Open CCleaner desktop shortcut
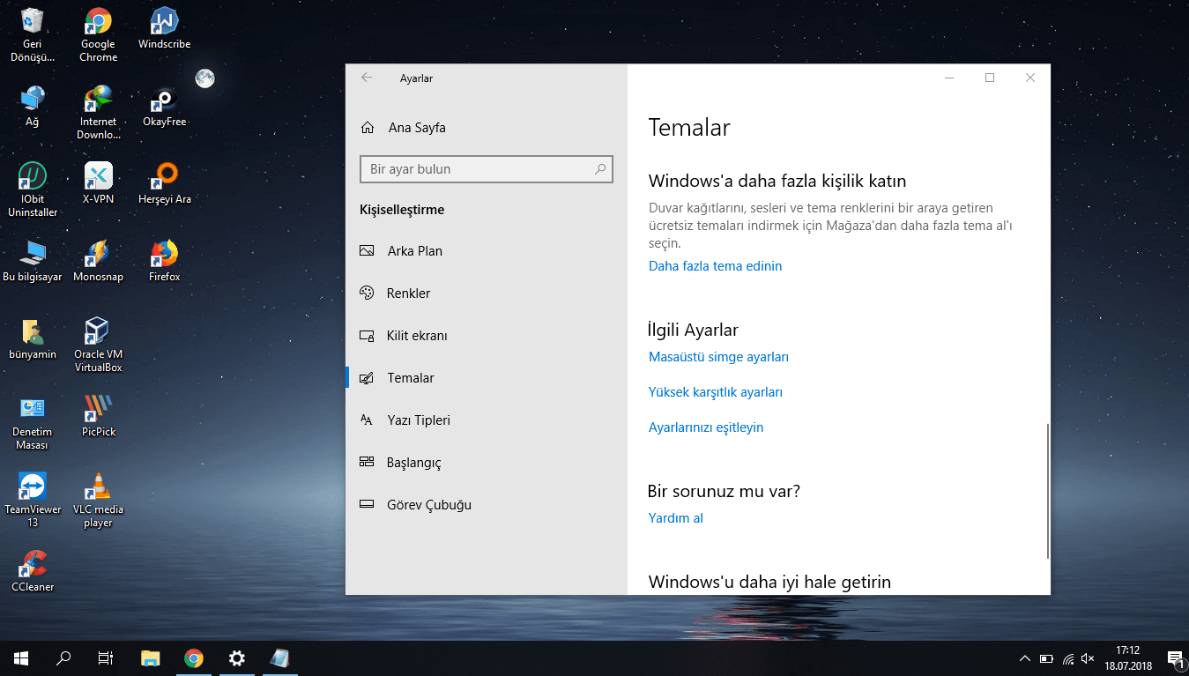Screen dimensions: 1189x676 pyautogui.click(x=33, y=570)
